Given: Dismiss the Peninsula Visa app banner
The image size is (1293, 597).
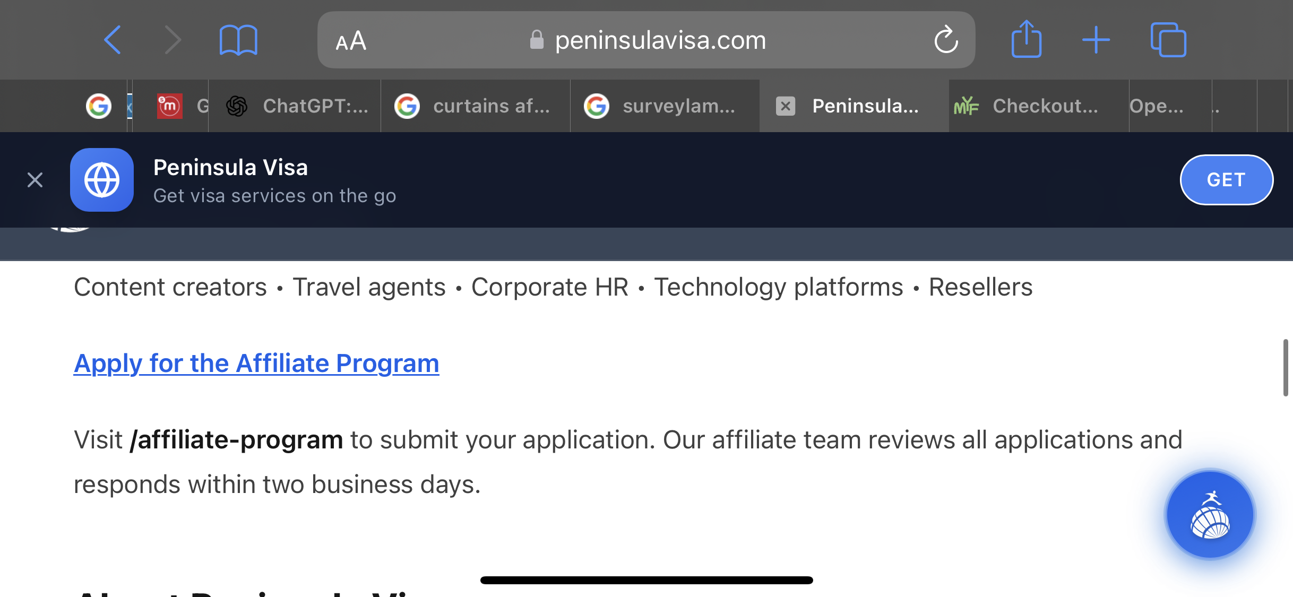Looking at the screenshot, I should point(35,180).
